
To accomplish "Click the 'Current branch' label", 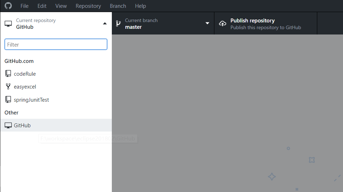I will pos(141,20).
